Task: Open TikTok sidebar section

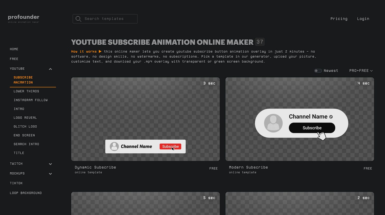Action: (16, 183)
